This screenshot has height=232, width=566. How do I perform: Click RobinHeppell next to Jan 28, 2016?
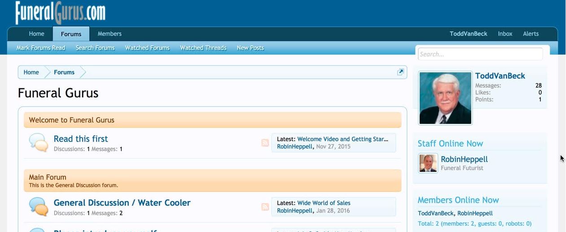(295, 210)
